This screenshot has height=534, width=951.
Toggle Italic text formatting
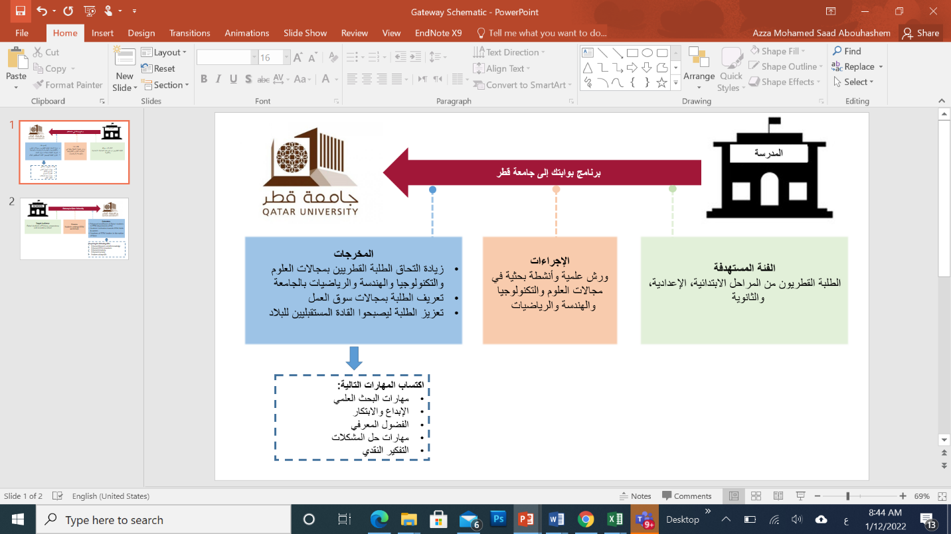pos(218,79)
